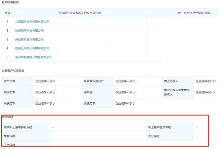Click the dash value beside 失业保险

pos(197,136)
